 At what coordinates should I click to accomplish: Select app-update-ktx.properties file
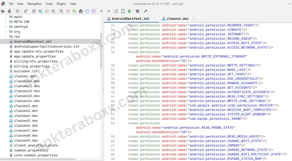coord(39,52)
